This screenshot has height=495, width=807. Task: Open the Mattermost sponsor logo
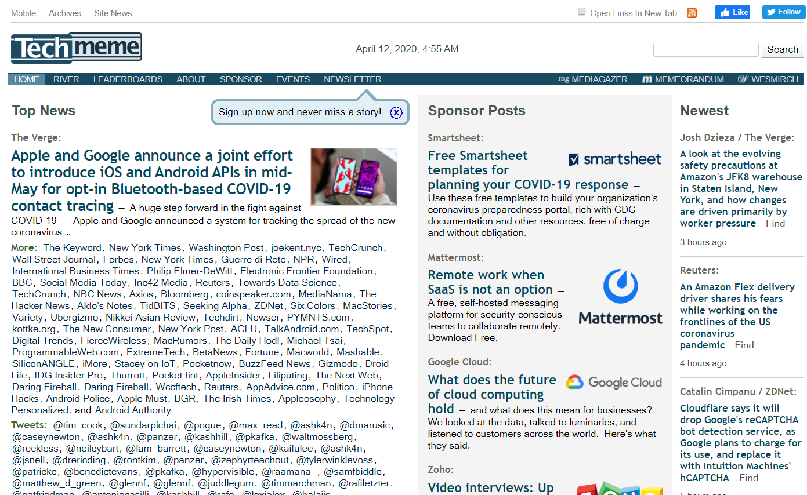(620, 296)
